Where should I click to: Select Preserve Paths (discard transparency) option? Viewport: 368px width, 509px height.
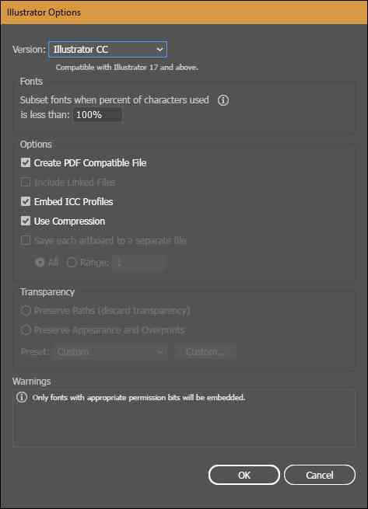click(x=26, y=311)
